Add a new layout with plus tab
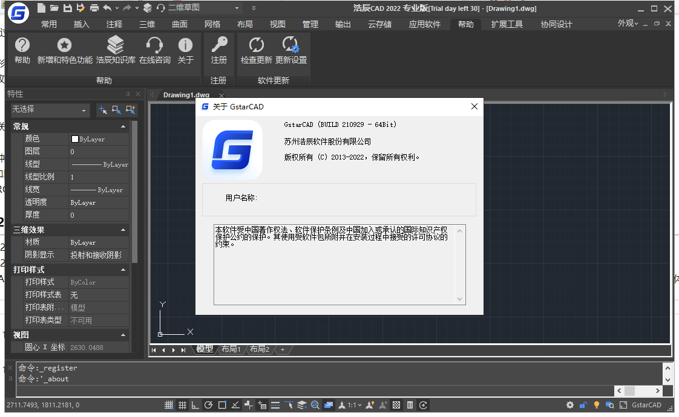 click(283, 349)
